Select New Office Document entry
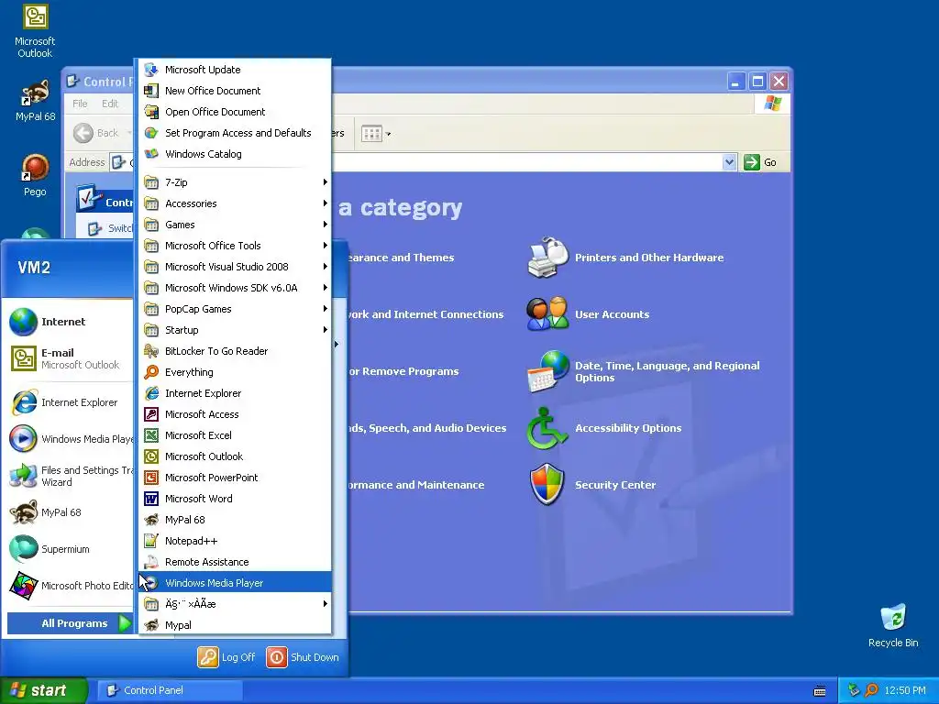This screenshot has width=939, height=704. click(235, 91)
